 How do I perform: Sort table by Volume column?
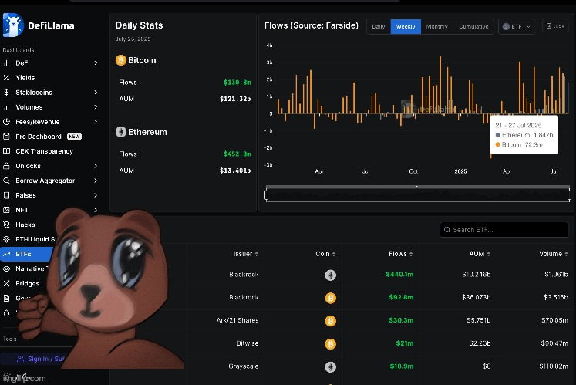click(x=554, y=254)
